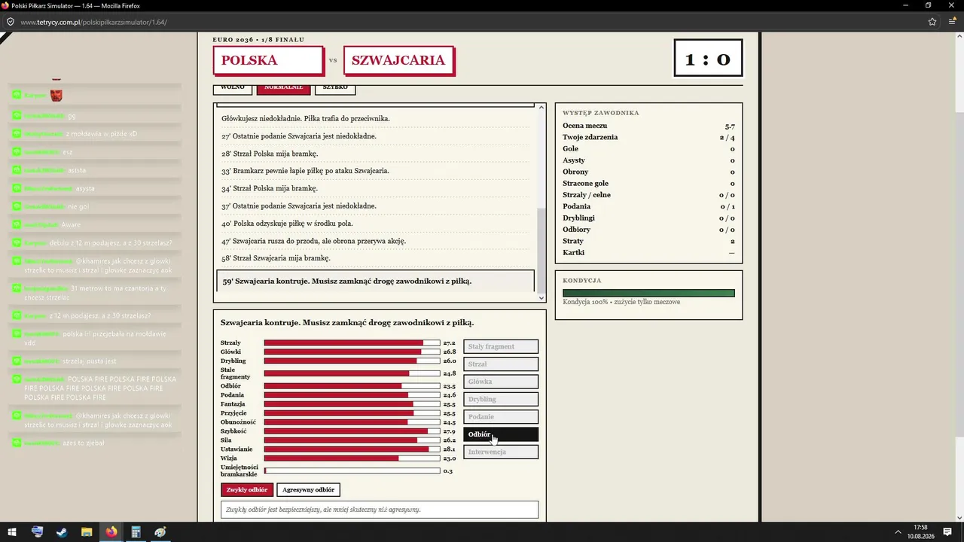The width and height of the screenshot is (964, 542).
Task: Click the Szybkość skill bar
Action: coord(352,431)
